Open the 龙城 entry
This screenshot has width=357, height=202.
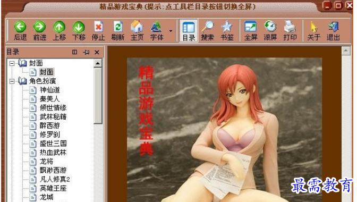[46, 197]
